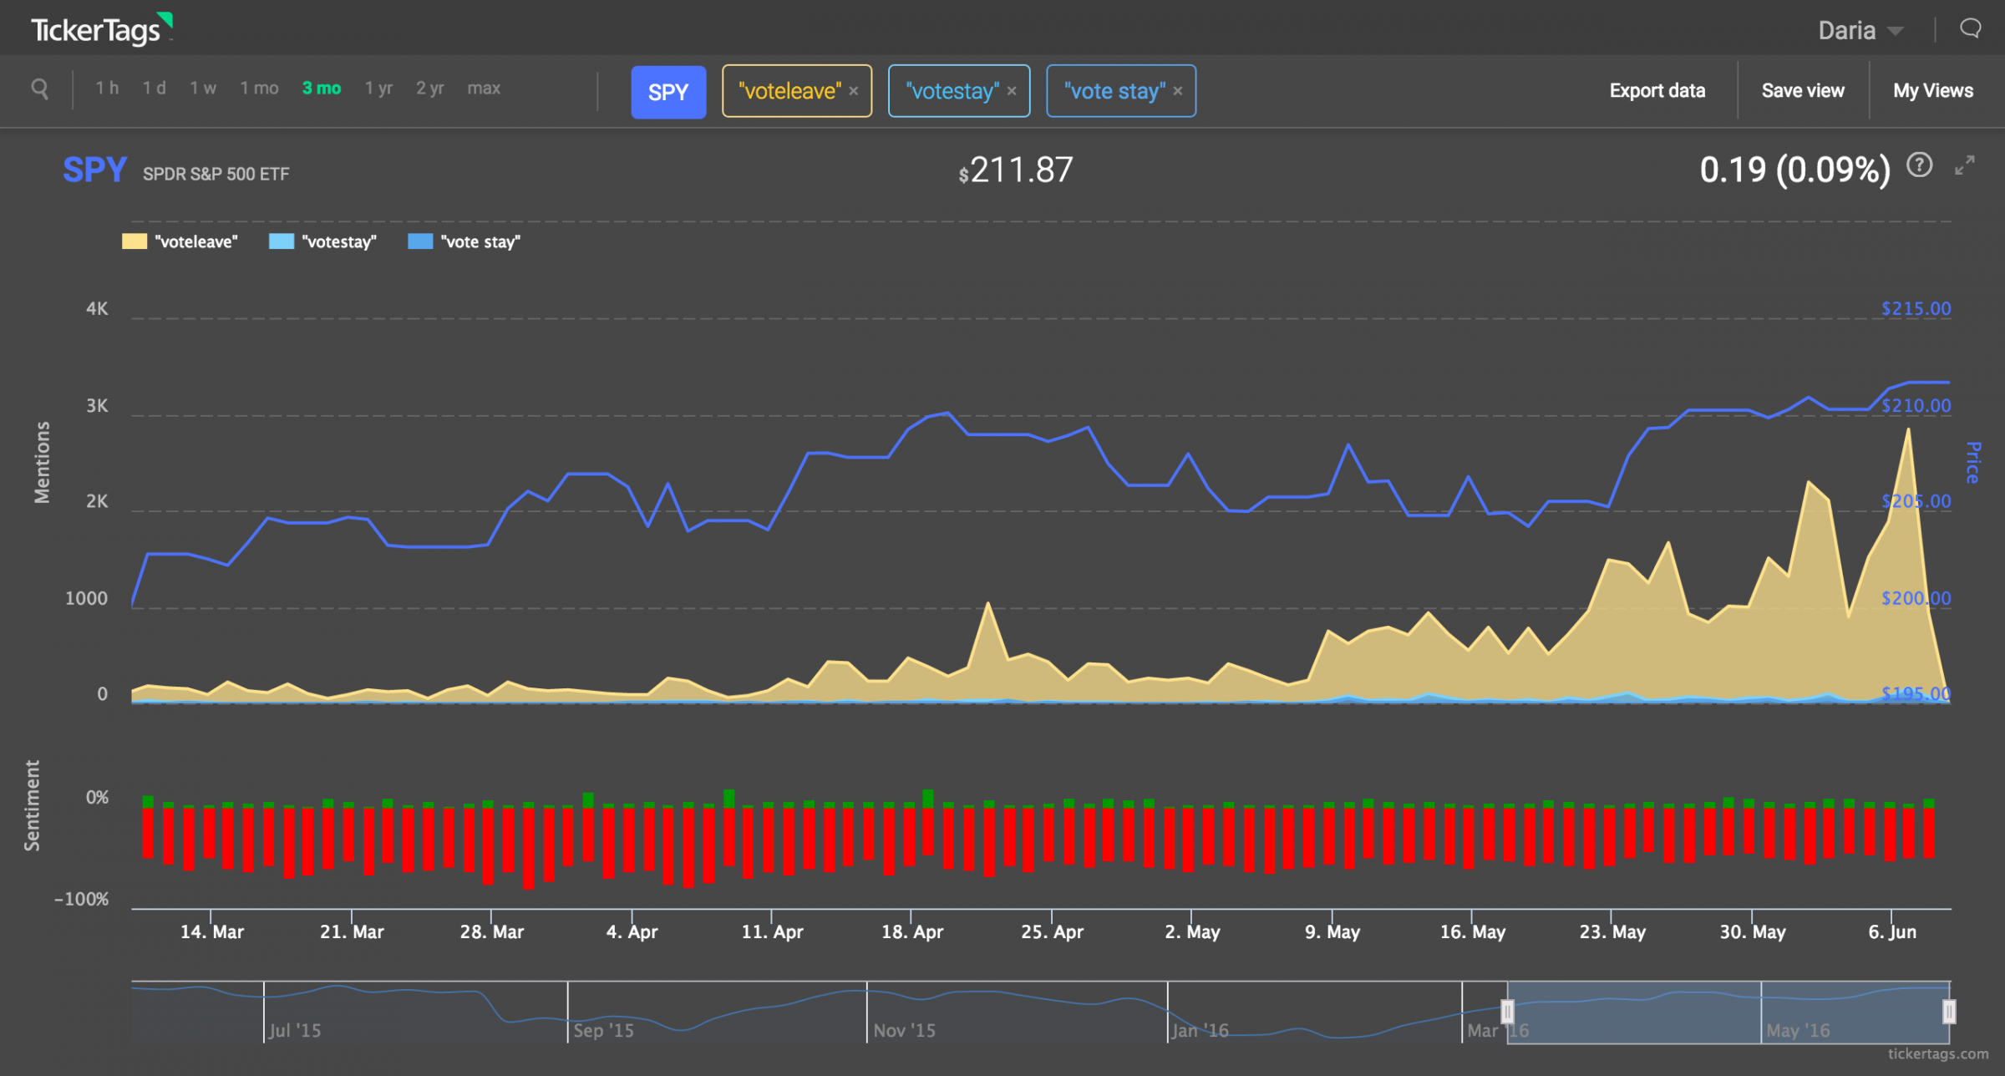Click the SPDR S&P 500 ETF label

click(x=216, y=174)
